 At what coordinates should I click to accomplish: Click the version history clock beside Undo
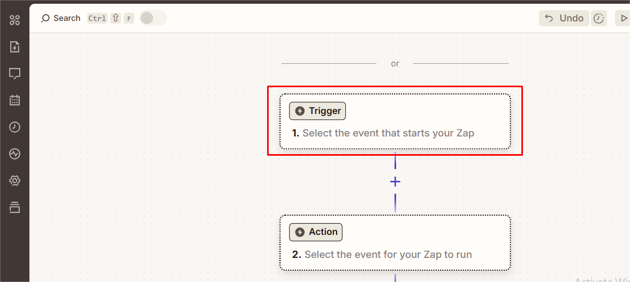coord(599,18)
